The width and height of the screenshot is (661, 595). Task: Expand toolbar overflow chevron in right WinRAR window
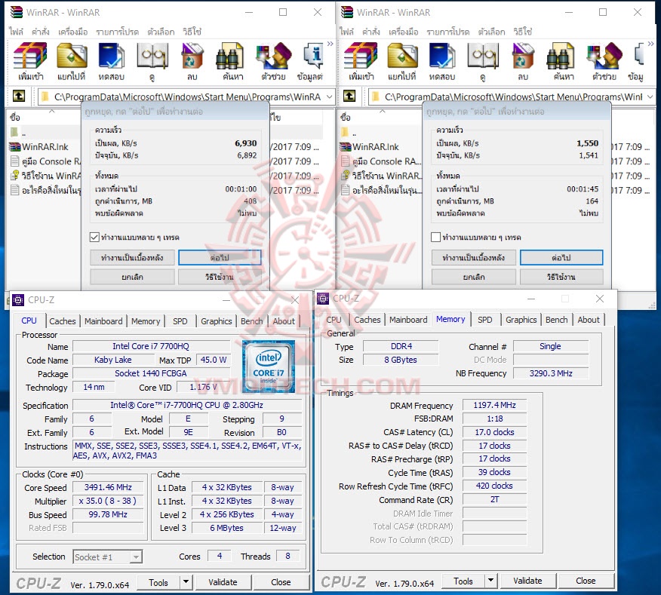(651, 44)
